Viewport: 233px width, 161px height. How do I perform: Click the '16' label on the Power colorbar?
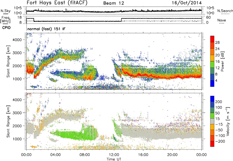tap(217, 62)
